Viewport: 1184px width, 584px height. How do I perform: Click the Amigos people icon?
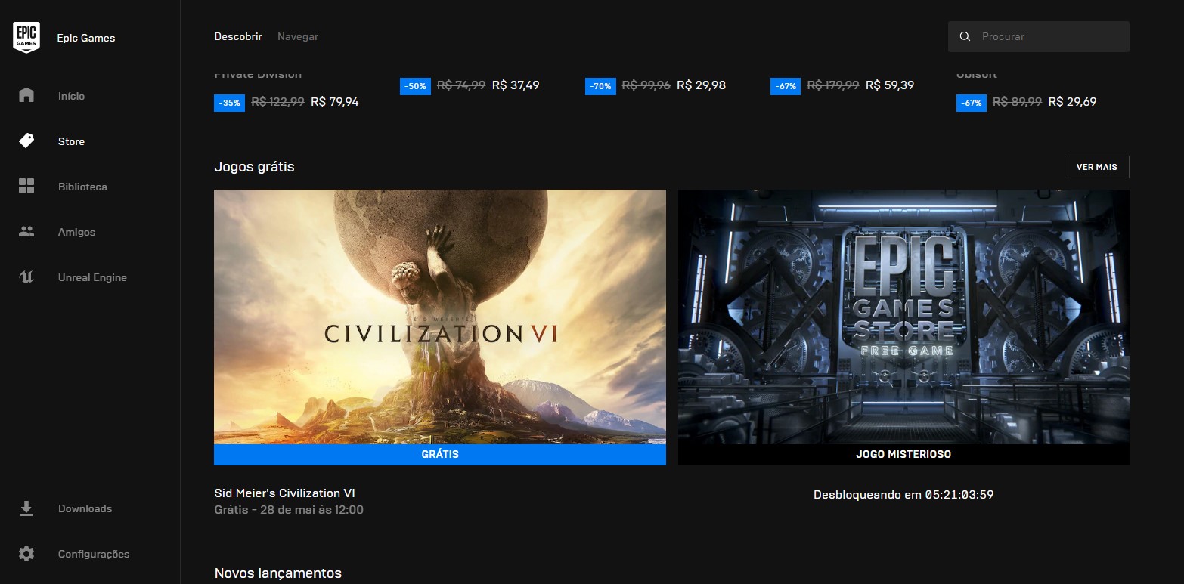[x=26, y=232]
